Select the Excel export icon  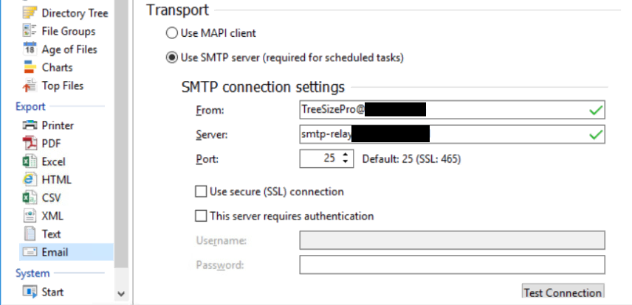[30, 161]
